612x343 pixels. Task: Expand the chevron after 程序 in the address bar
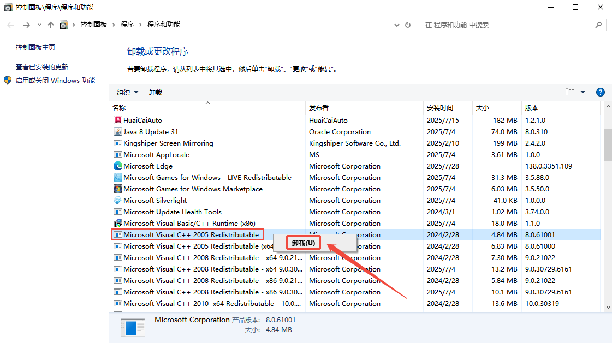pyautogui.click(x=140, y=25)
